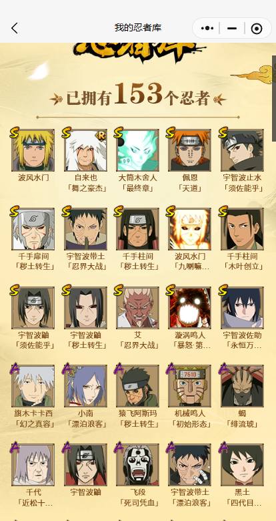Open 自来也「舞之豪杰」ninja avatar
Image resolution: width=276 pixels, height=521 pixels.
pos(85,150)
